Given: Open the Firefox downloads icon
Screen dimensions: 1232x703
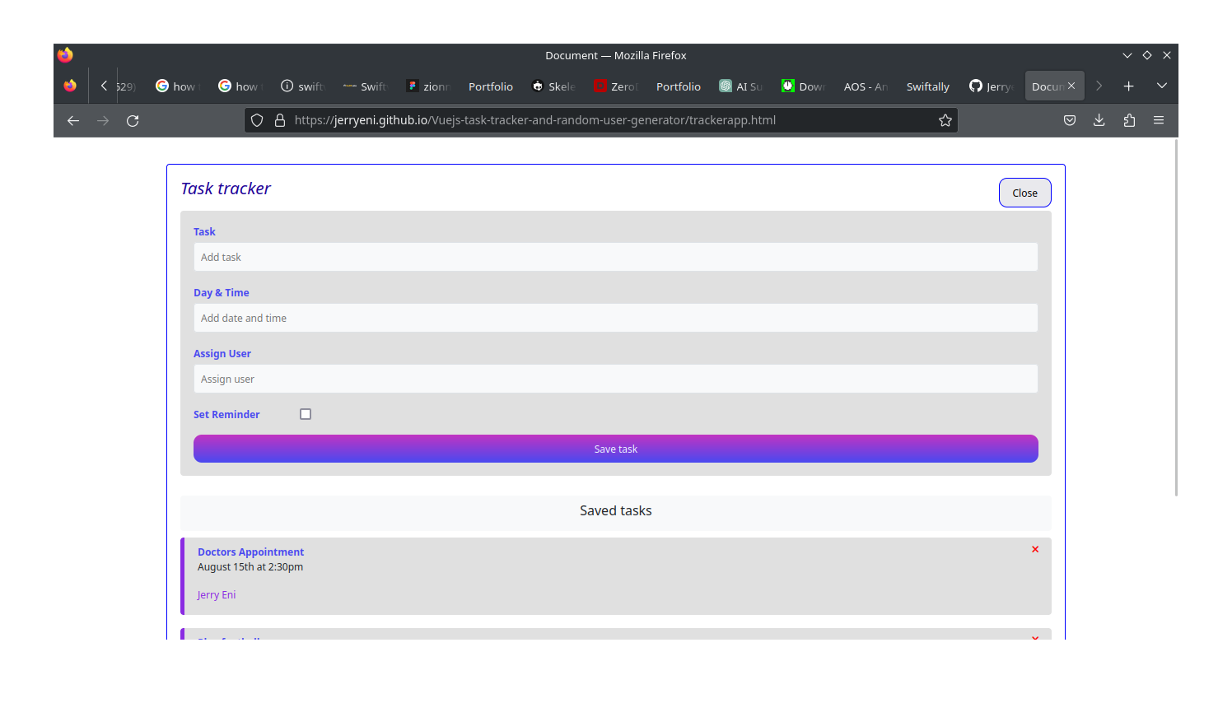Looking at the screenshot, I should coord(1099,120).
